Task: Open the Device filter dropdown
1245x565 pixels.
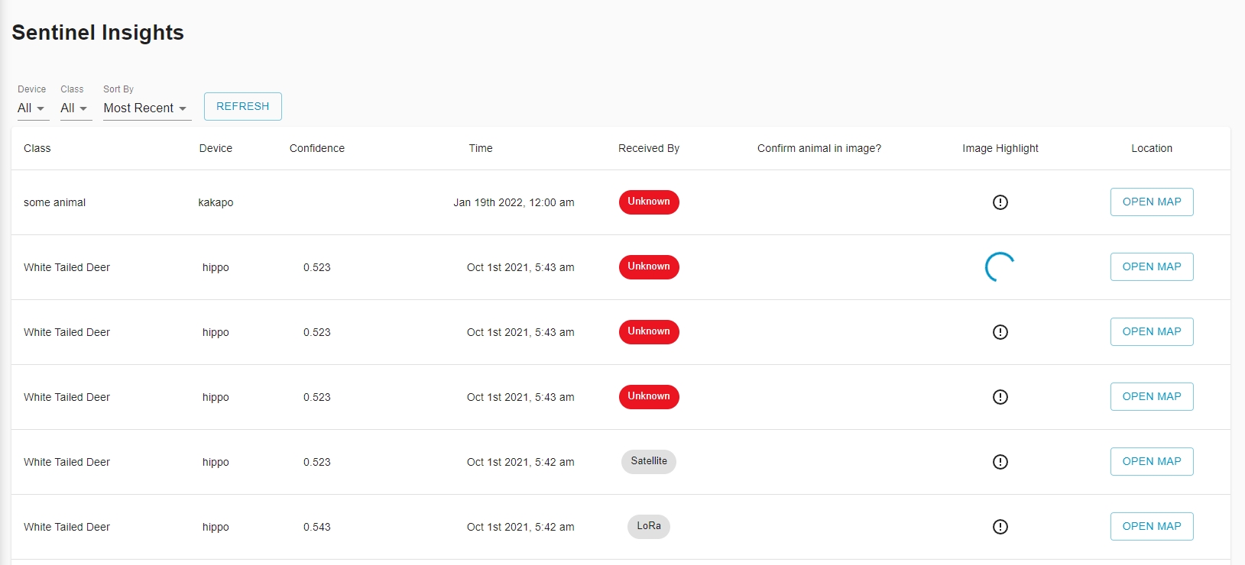Action: click(x=32, y=108)
